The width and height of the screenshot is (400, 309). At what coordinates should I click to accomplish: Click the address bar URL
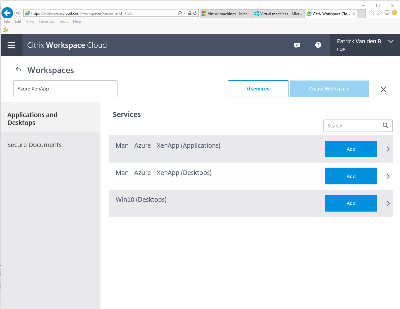point(82,13)
